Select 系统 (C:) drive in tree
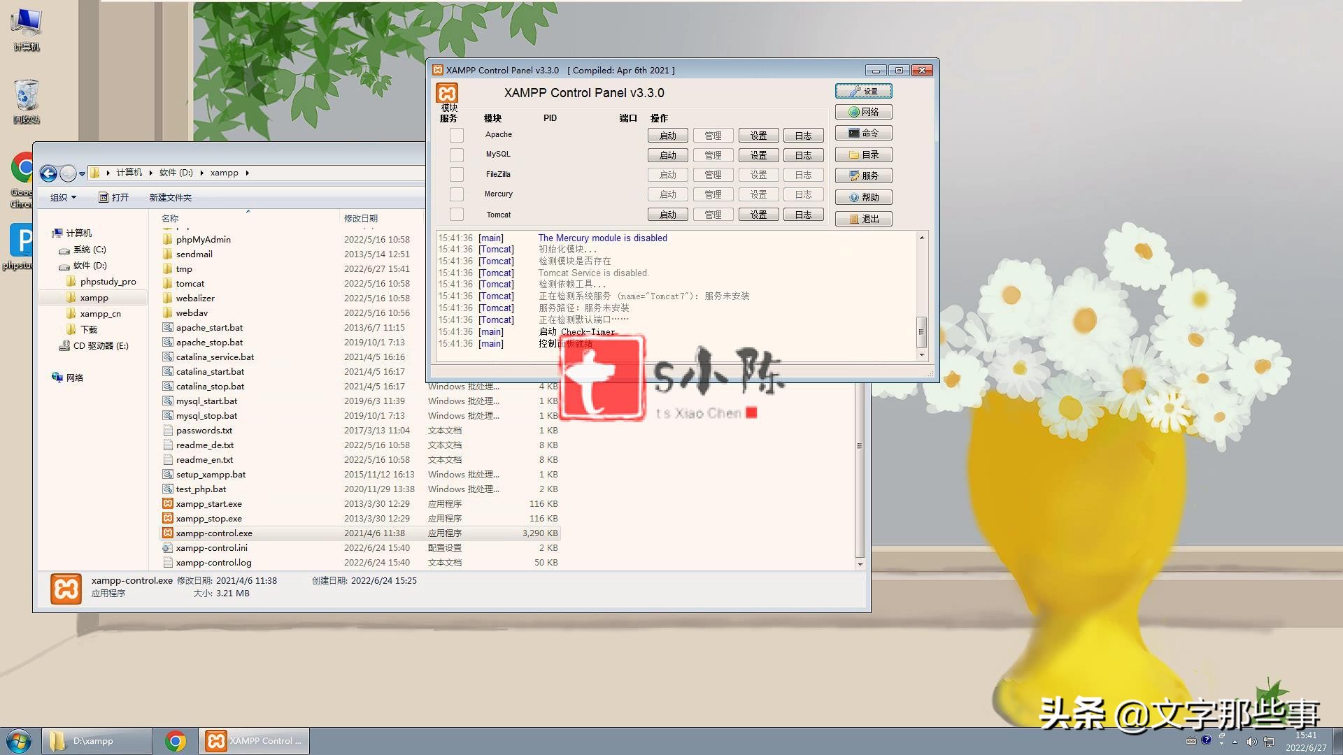 pos(83,249)
